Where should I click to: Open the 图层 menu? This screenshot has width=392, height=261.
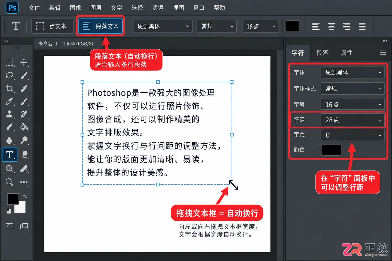tap(96, 8)
